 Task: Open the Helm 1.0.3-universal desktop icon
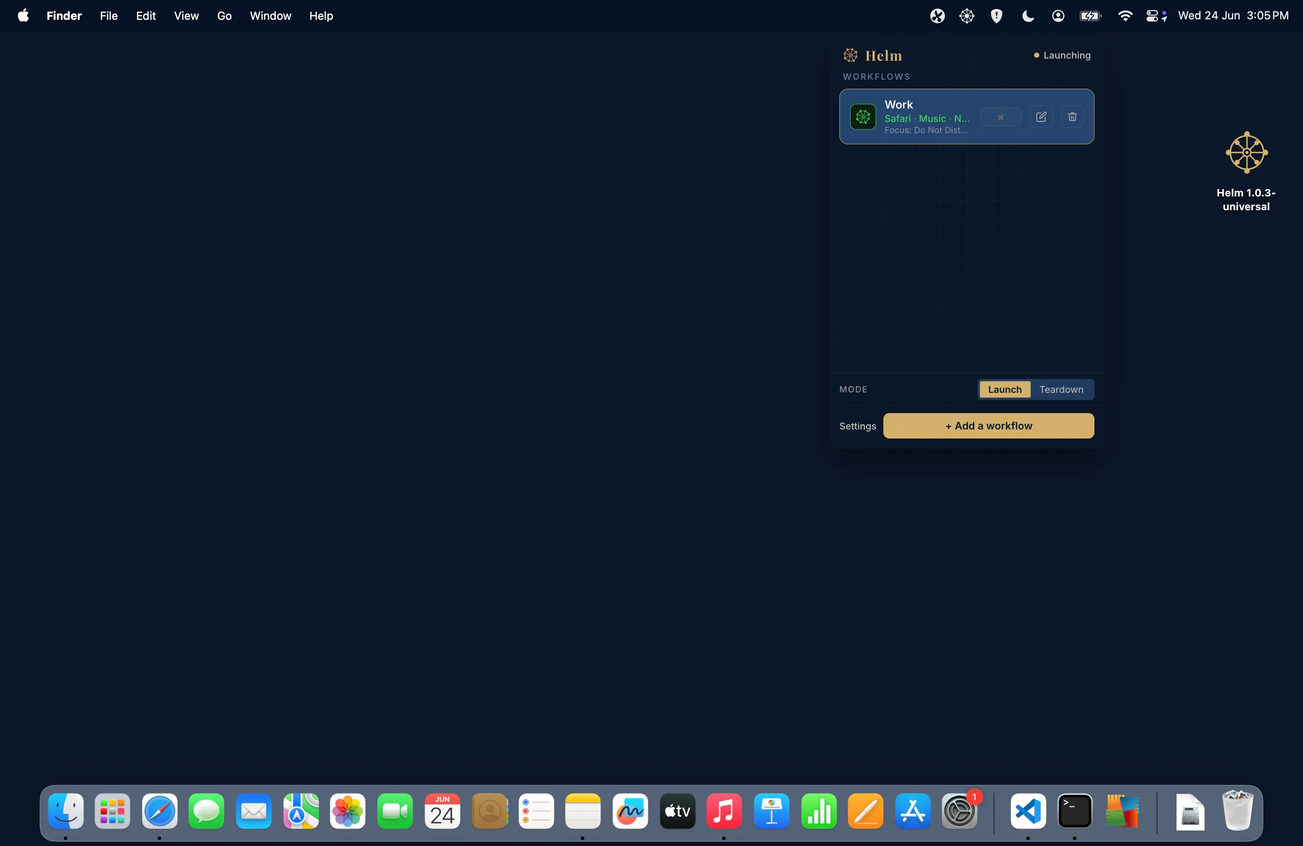[x=1246, y=171]
